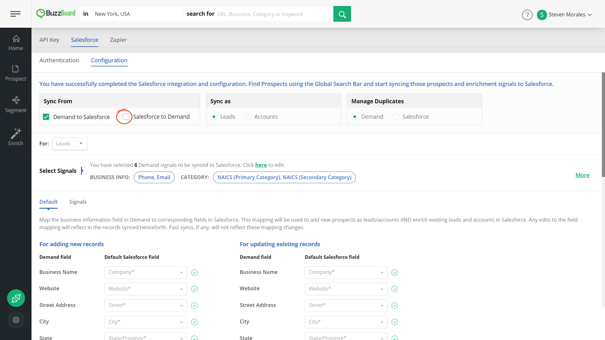The image size is (605, 340).
Task: Click check icon next to Website new records
Action: [194, 289]
